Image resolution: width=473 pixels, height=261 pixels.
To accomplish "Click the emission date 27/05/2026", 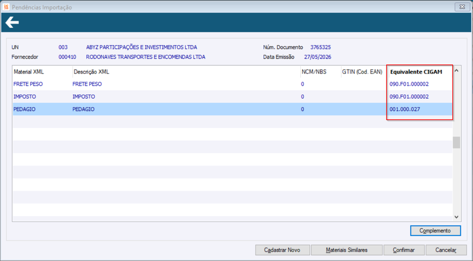I will pyautogui.click(x=318, y=57).
